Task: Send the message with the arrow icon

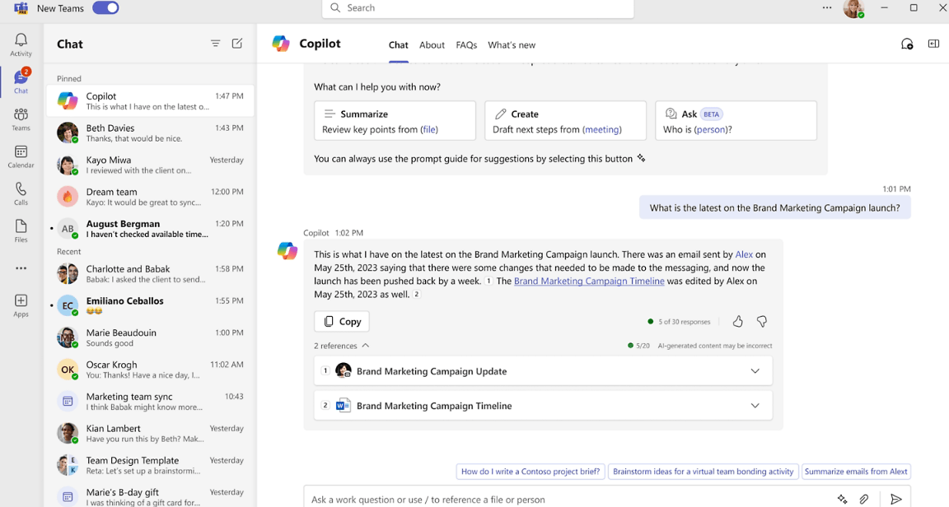Action: (x=896, y=499)
